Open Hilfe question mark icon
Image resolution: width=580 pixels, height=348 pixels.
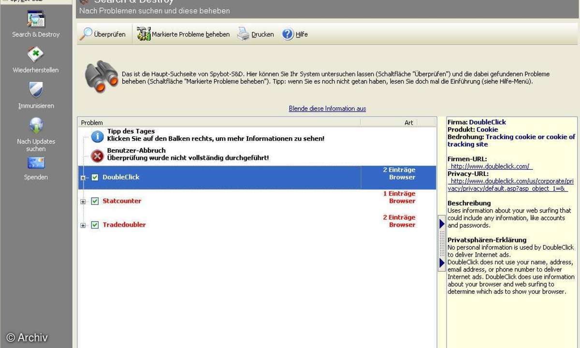point(288,34)
